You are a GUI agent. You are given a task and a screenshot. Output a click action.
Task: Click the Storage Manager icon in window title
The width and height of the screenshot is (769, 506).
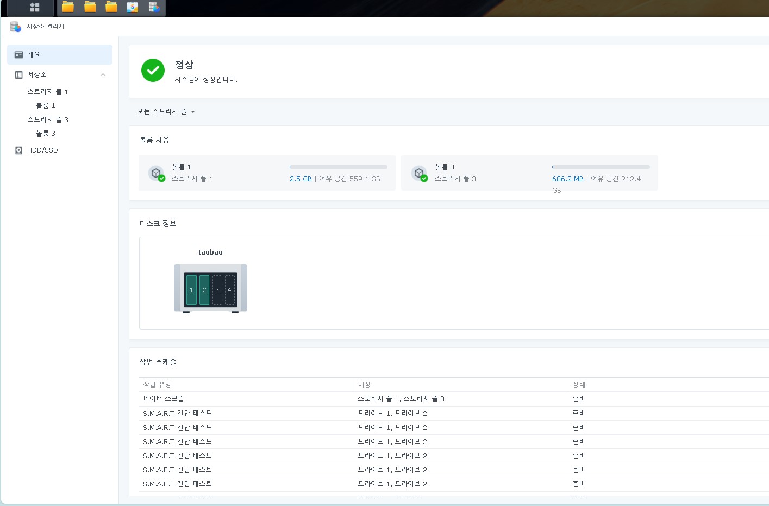click(16, 26)
